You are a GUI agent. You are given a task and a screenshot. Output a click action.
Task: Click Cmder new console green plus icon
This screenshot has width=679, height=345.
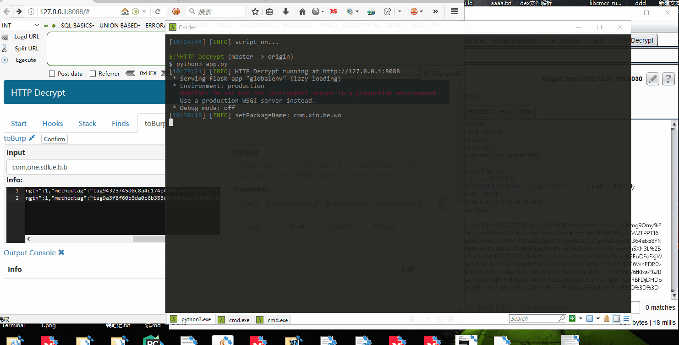(572, 318)
